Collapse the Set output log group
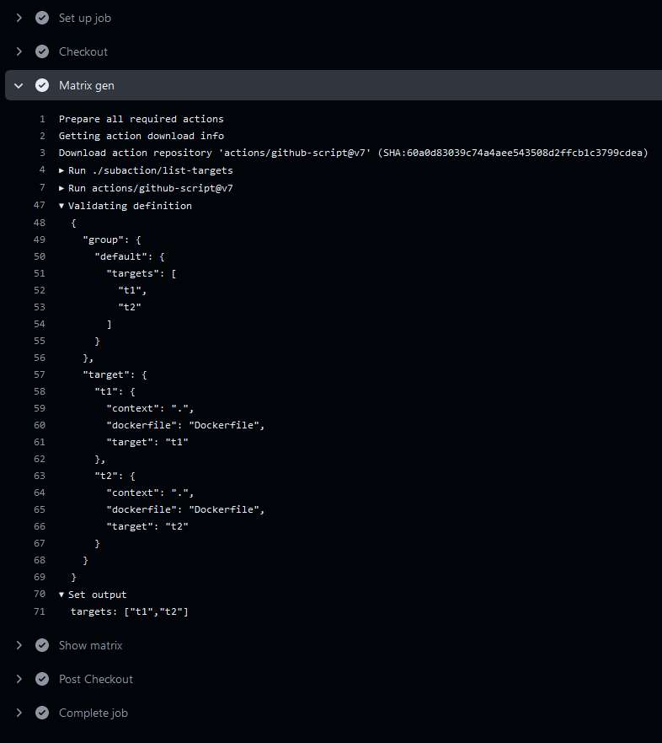Viewport: 662px width, 743px height. 61,595
